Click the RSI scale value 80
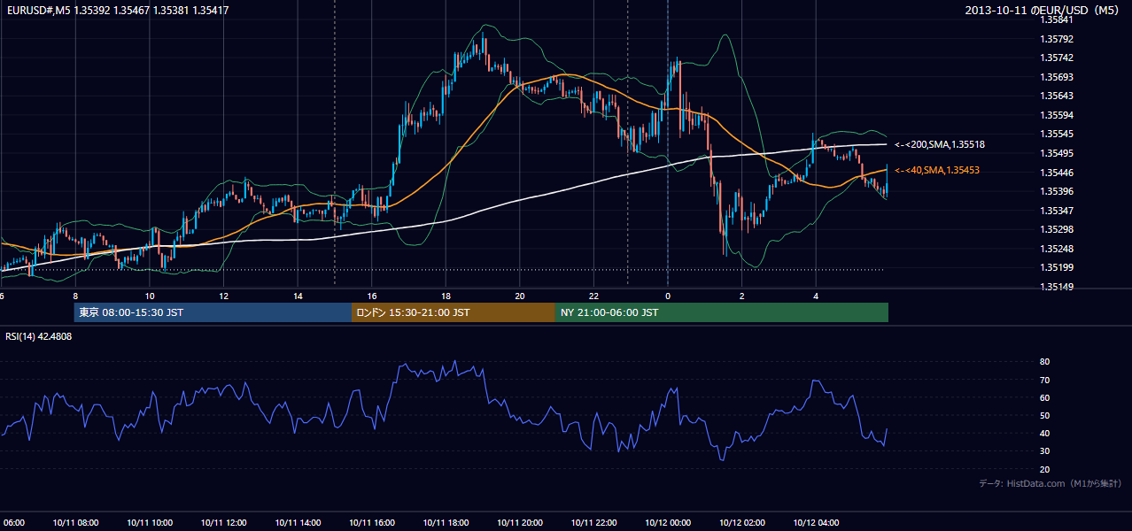 1044,362
